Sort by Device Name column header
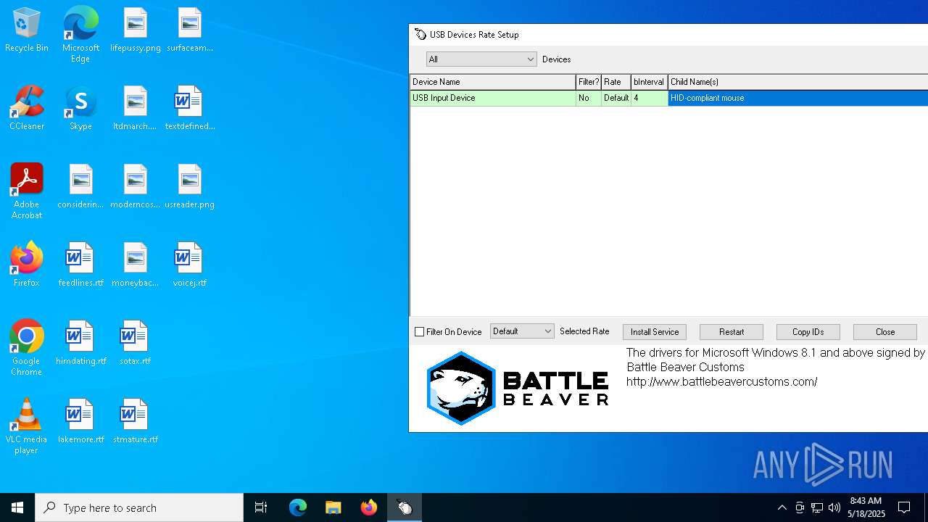 pyautogui.click(x=493, y=82)
